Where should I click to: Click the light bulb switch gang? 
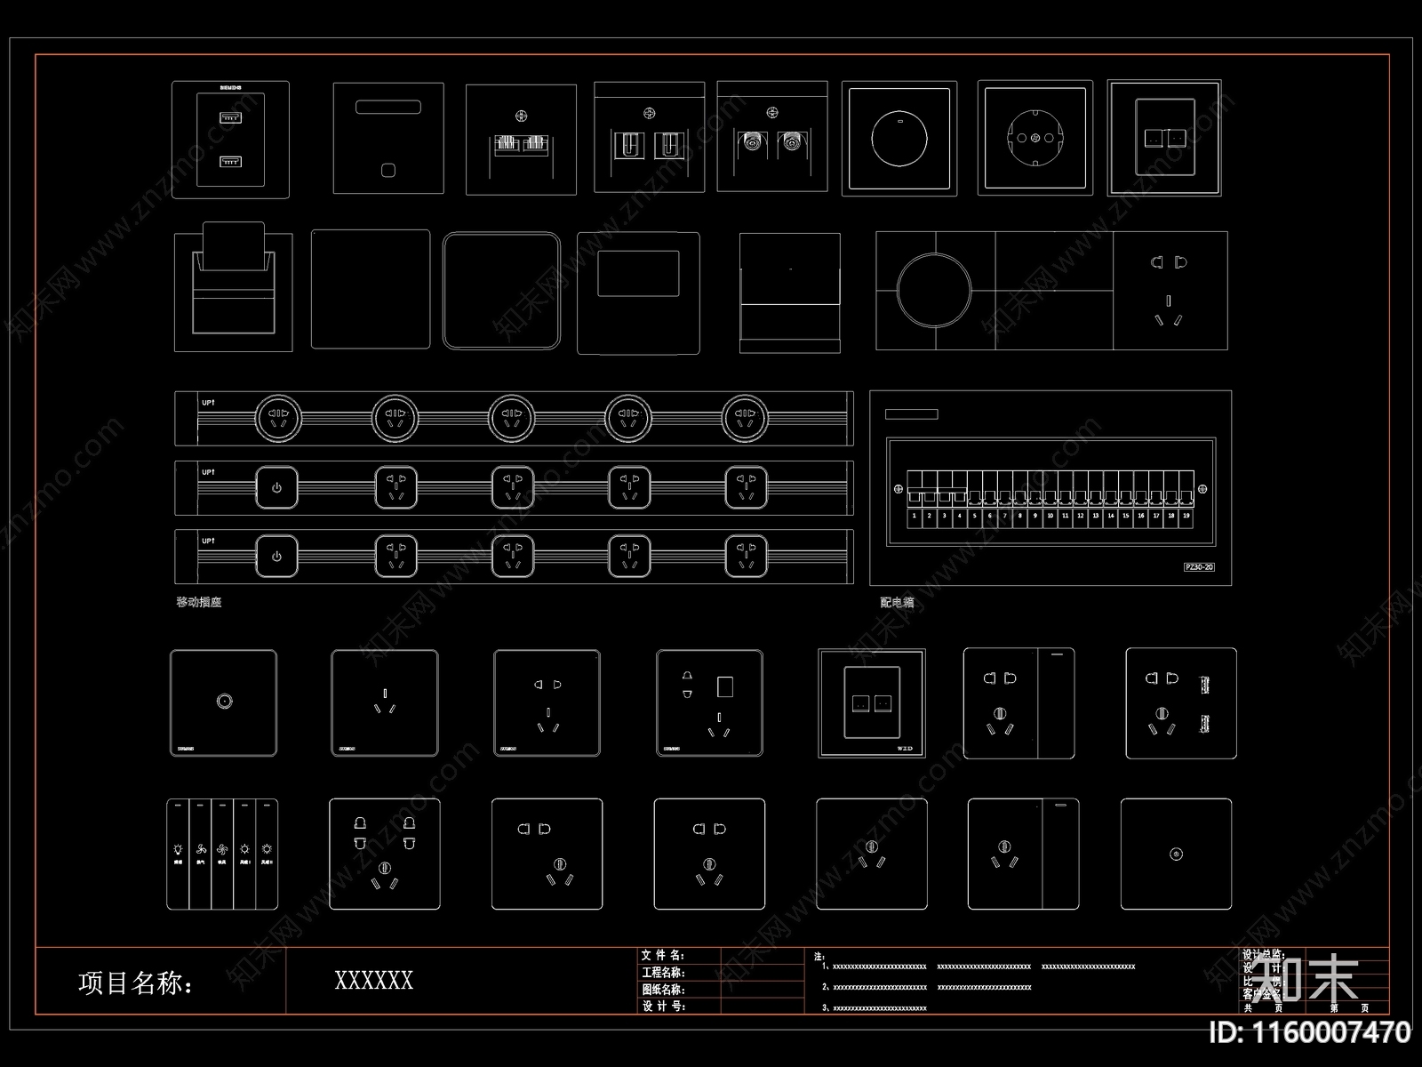tap(178, 854)
